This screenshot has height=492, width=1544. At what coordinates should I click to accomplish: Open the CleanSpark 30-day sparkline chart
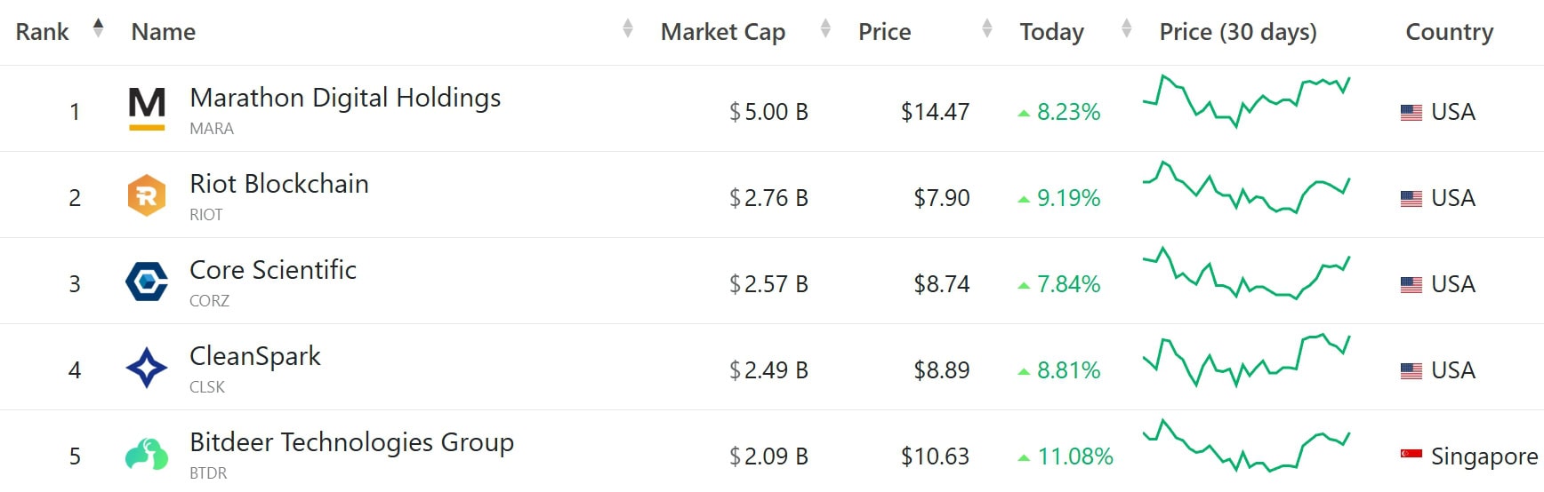coord(1246,360)
